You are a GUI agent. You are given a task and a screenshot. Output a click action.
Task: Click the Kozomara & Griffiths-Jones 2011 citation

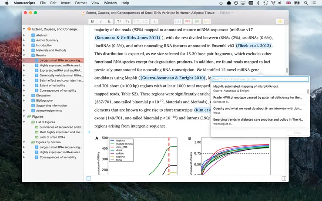coord(128,38)
